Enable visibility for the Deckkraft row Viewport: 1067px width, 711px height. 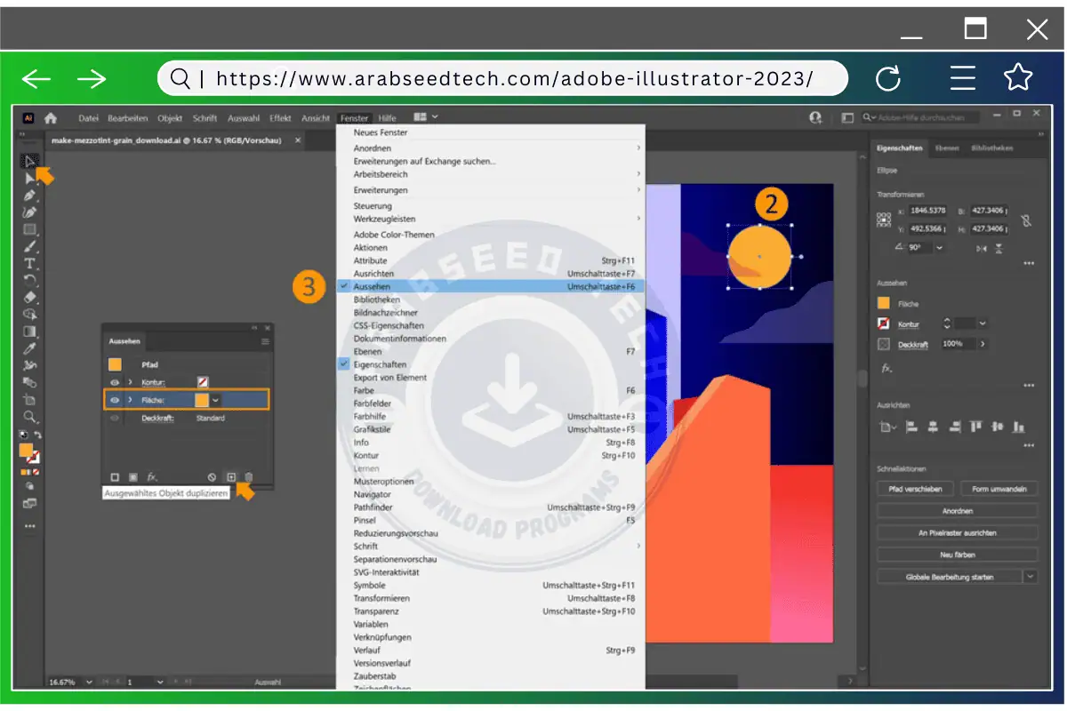coord(114,418)
